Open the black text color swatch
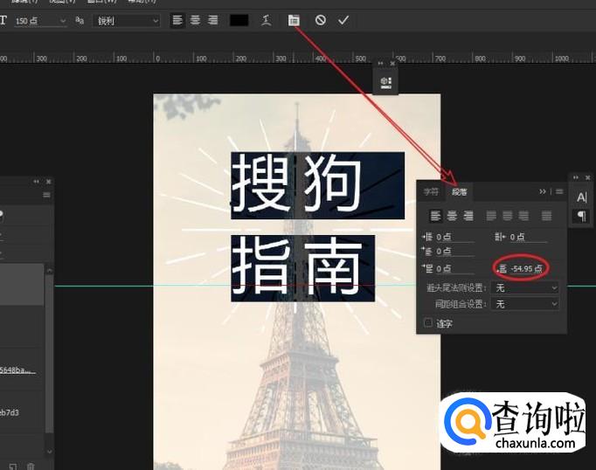This screenshot has width=596, height=470. [239, 20]
